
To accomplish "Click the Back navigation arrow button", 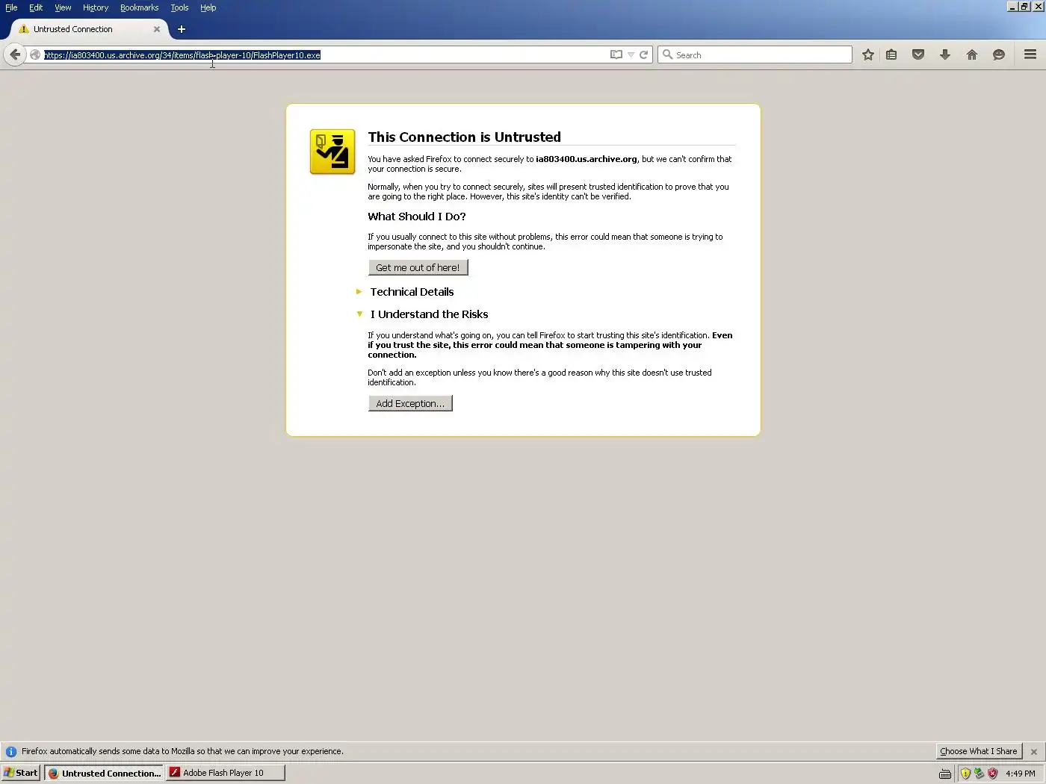I will 14,55.
